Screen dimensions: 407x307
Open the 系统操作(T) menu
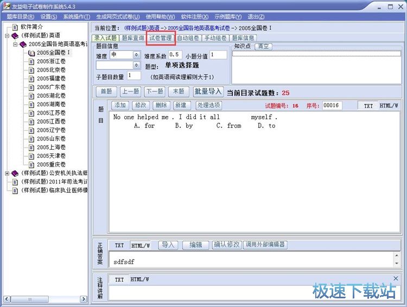(77, 17)
